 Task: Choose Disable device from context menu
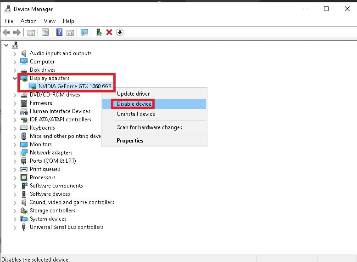154,104
